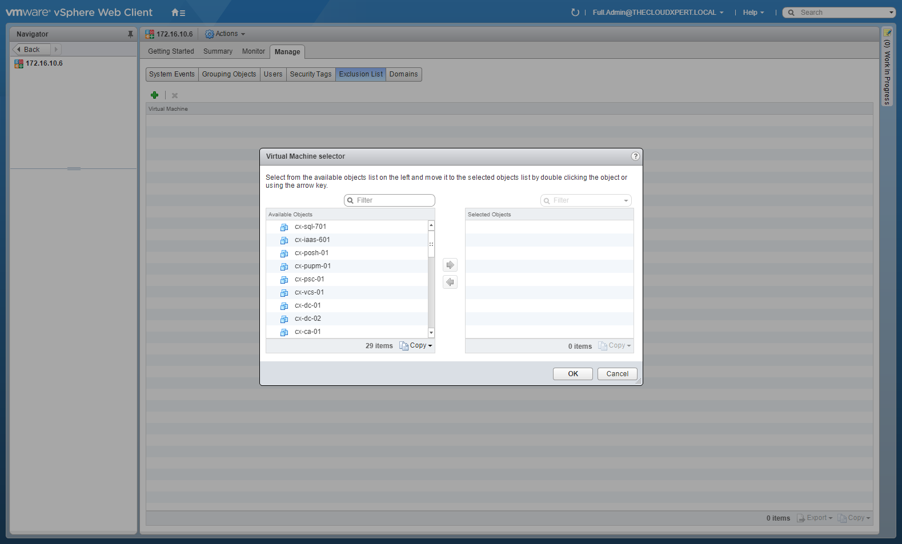
Task: Open the Actions dropdown menu
Action: [226, 34]
